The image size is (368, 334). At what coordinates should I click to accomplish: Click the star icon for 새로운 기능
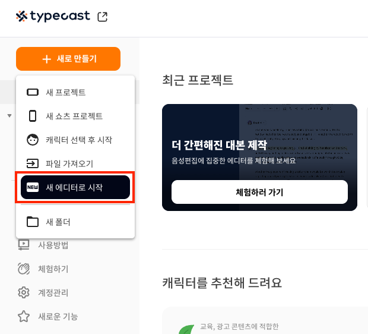24,316
